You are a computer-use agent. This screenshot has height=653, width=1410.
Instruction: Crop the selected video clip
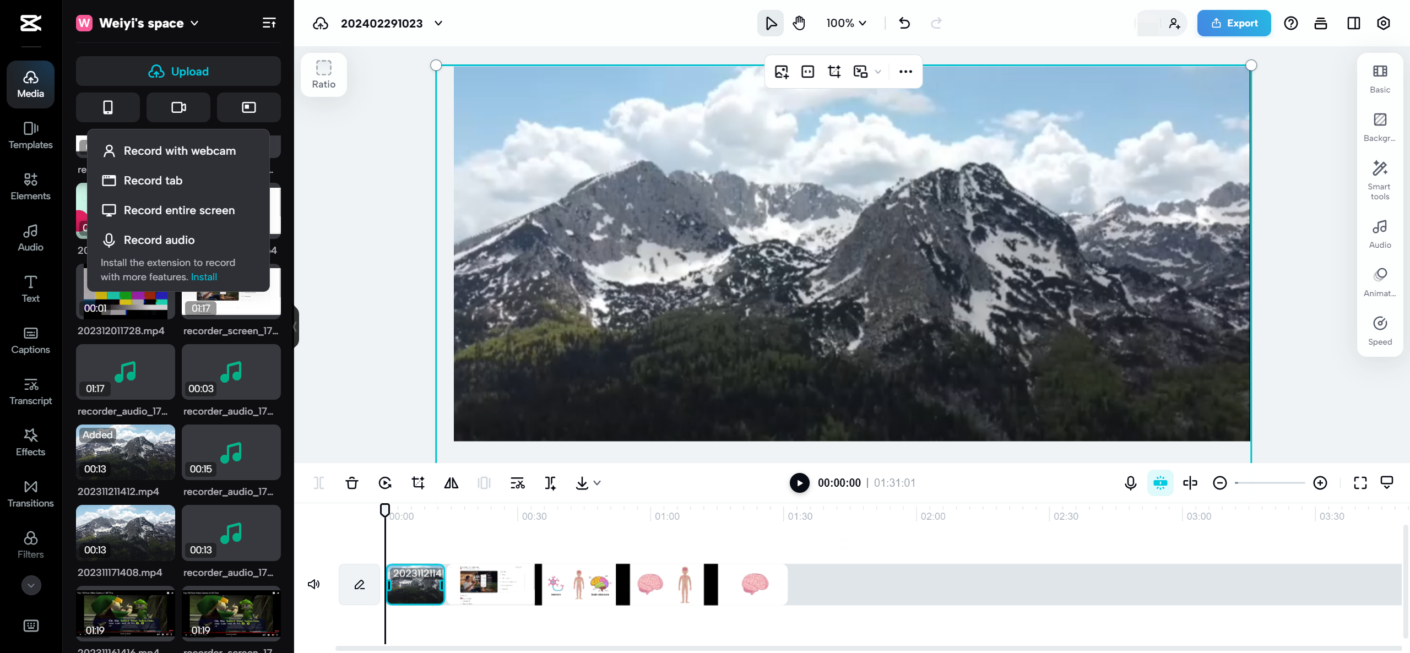click(x=418, y=482)
